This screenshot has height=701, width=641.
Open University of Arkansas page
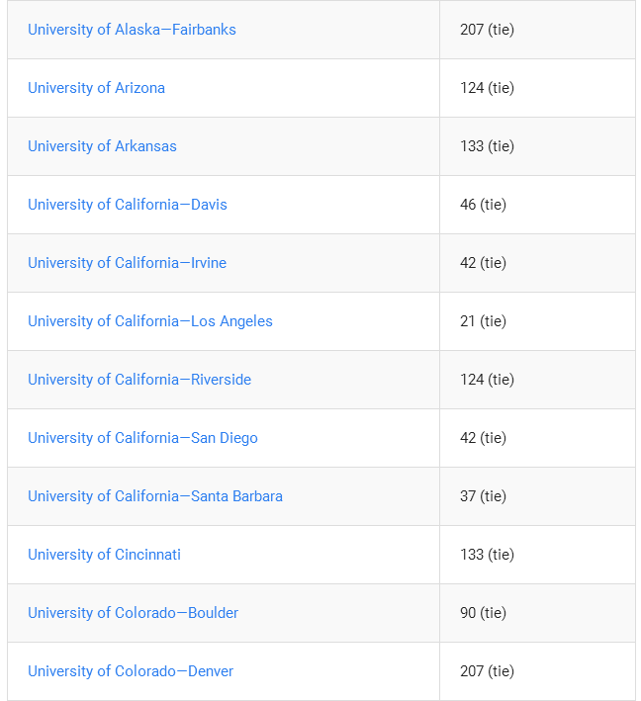tap(102, 146)
